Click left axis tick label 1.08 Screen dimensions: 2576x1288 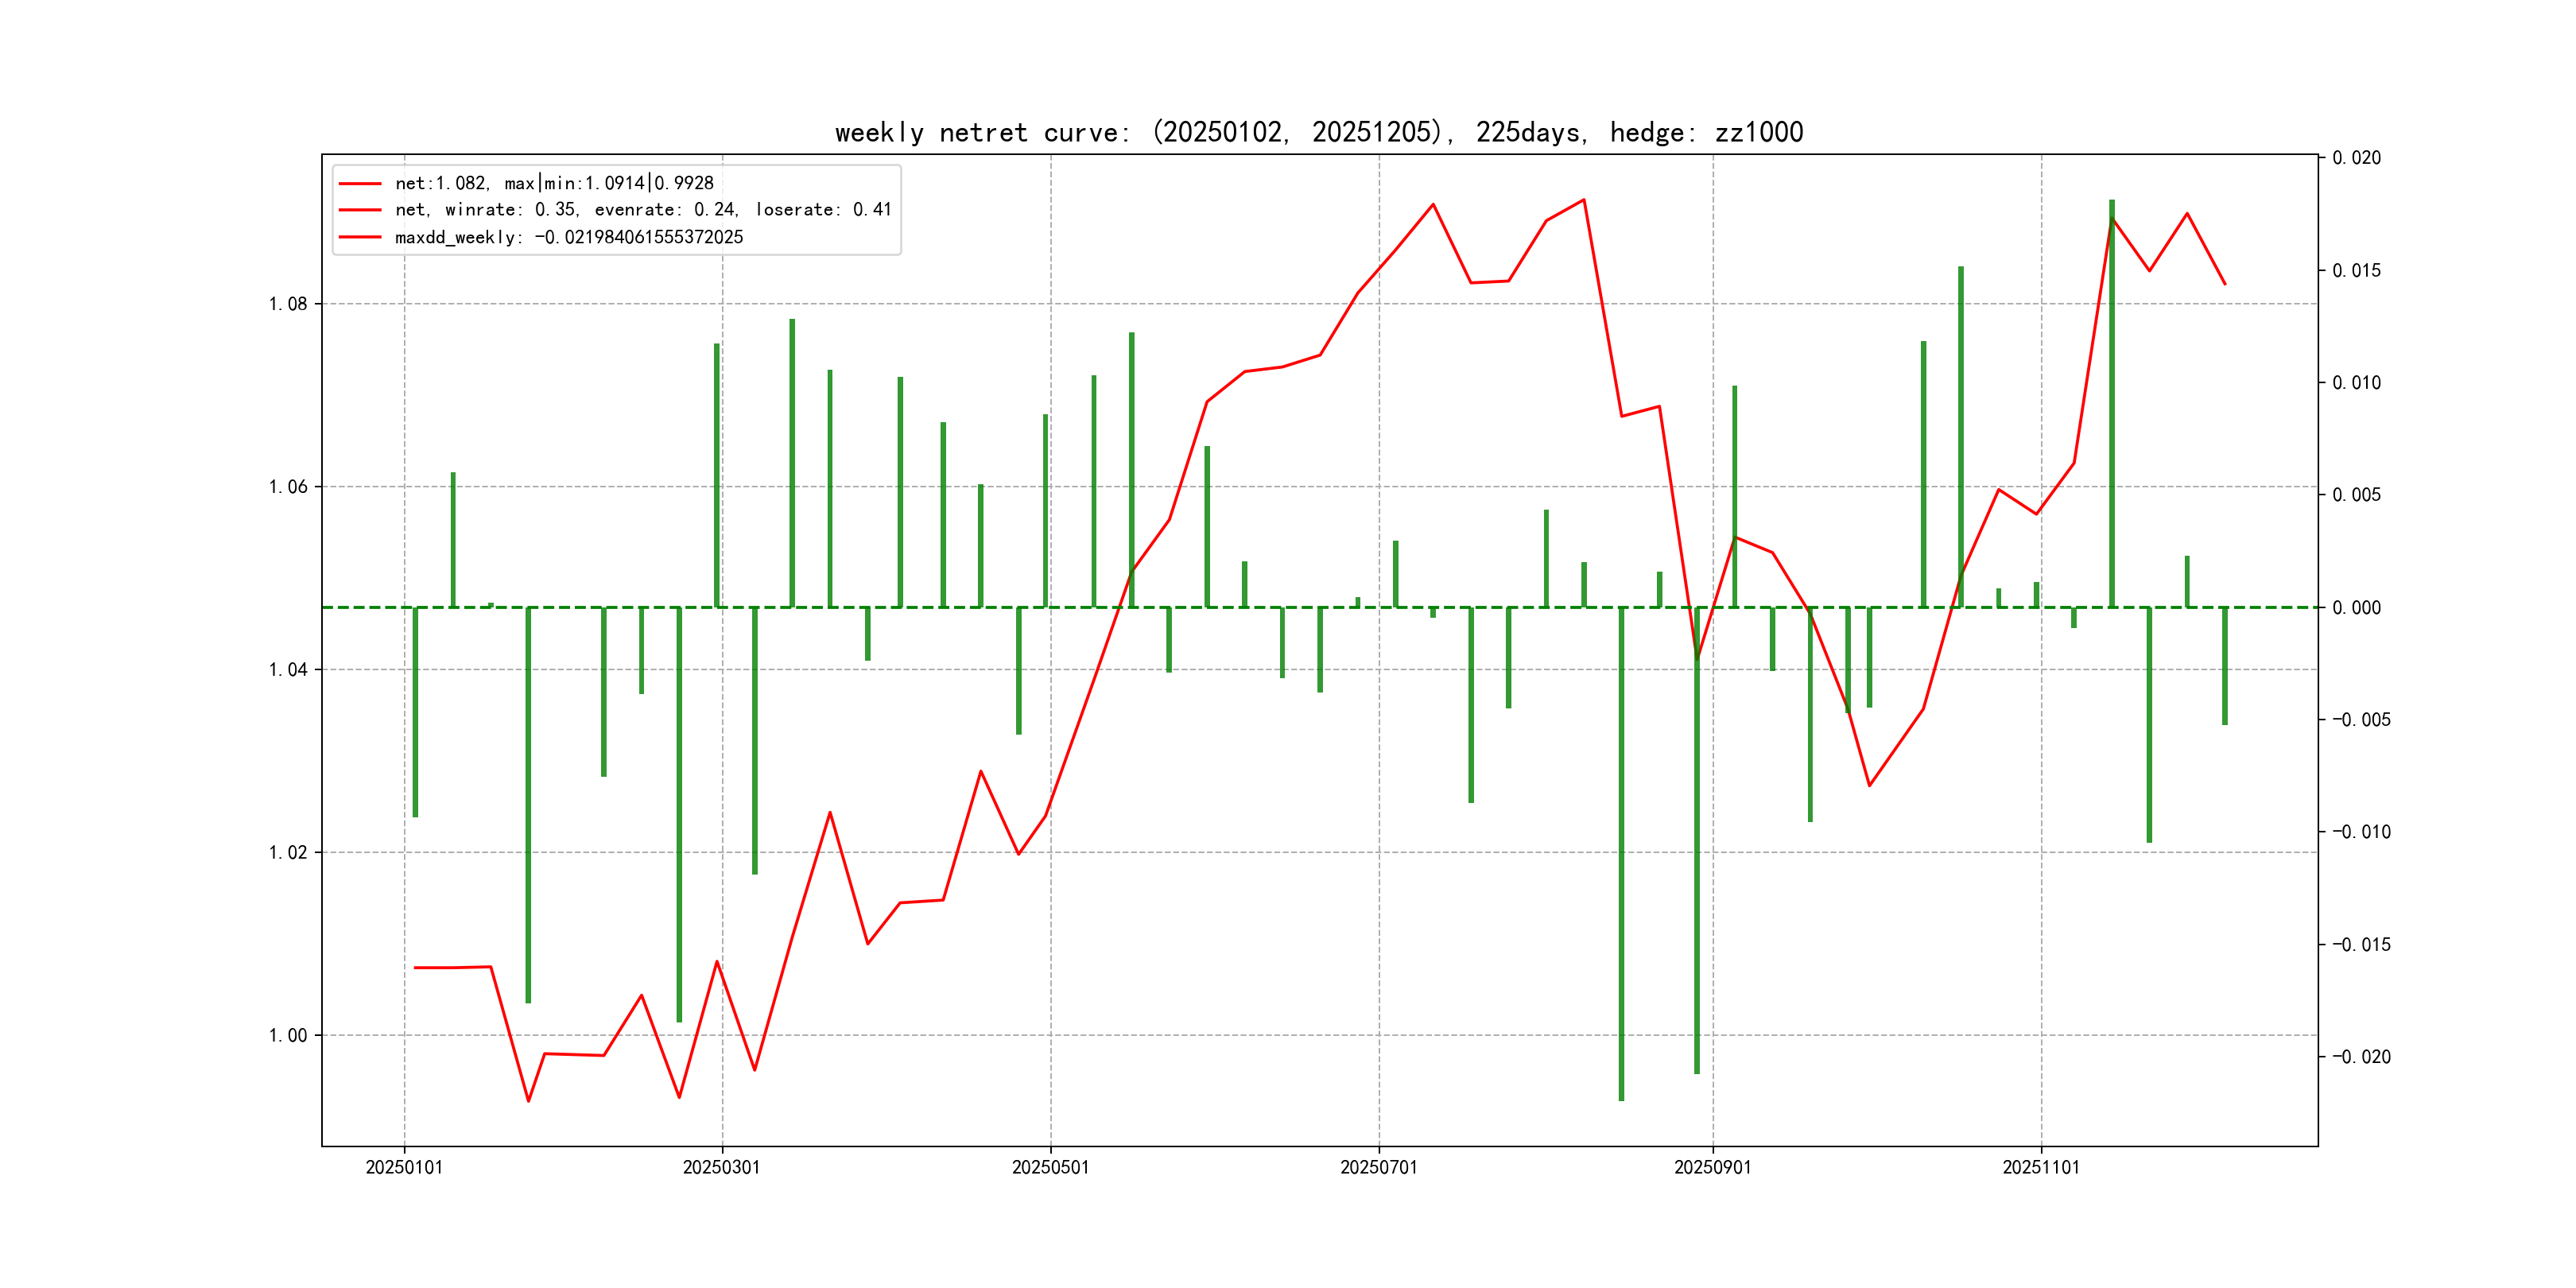coord(288,304)
